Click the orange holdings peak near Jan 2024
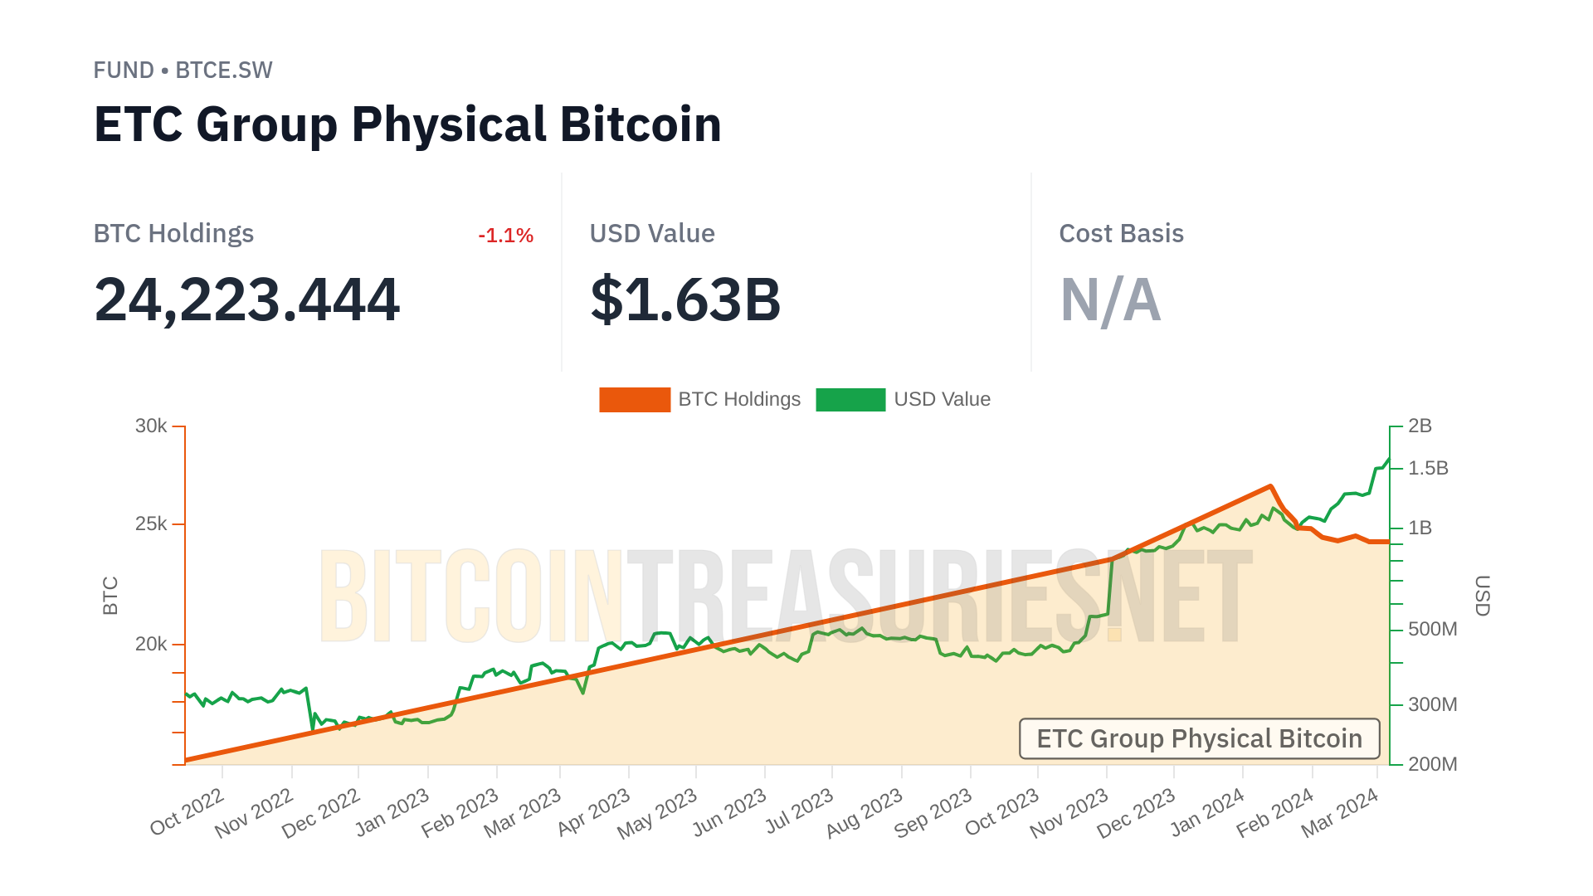The height and width of the screenshot is (896, 1593). (x=1269, y=487)
